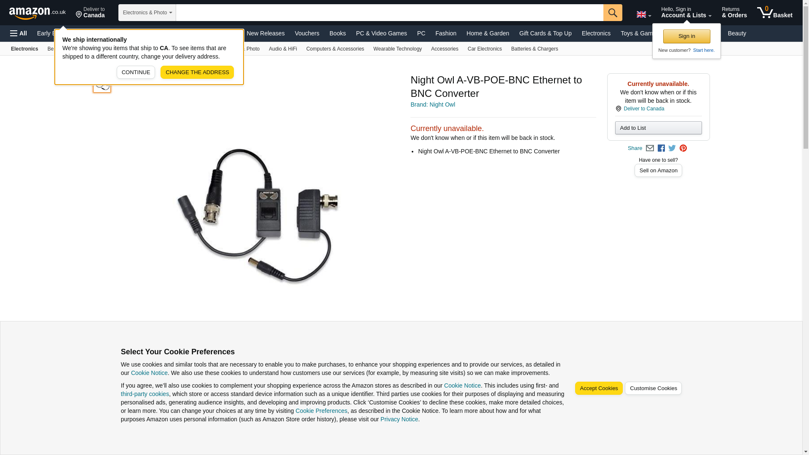Screen dimensions: 809x455
Task: Open the language flag selector
Action: click(x=643, y=15)
